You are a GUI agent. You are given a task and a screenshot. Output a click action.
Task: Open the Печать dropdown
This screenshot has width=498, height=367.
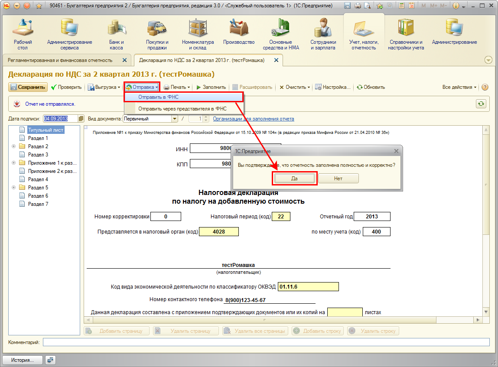pyautogui.click(x=176, y=87)
